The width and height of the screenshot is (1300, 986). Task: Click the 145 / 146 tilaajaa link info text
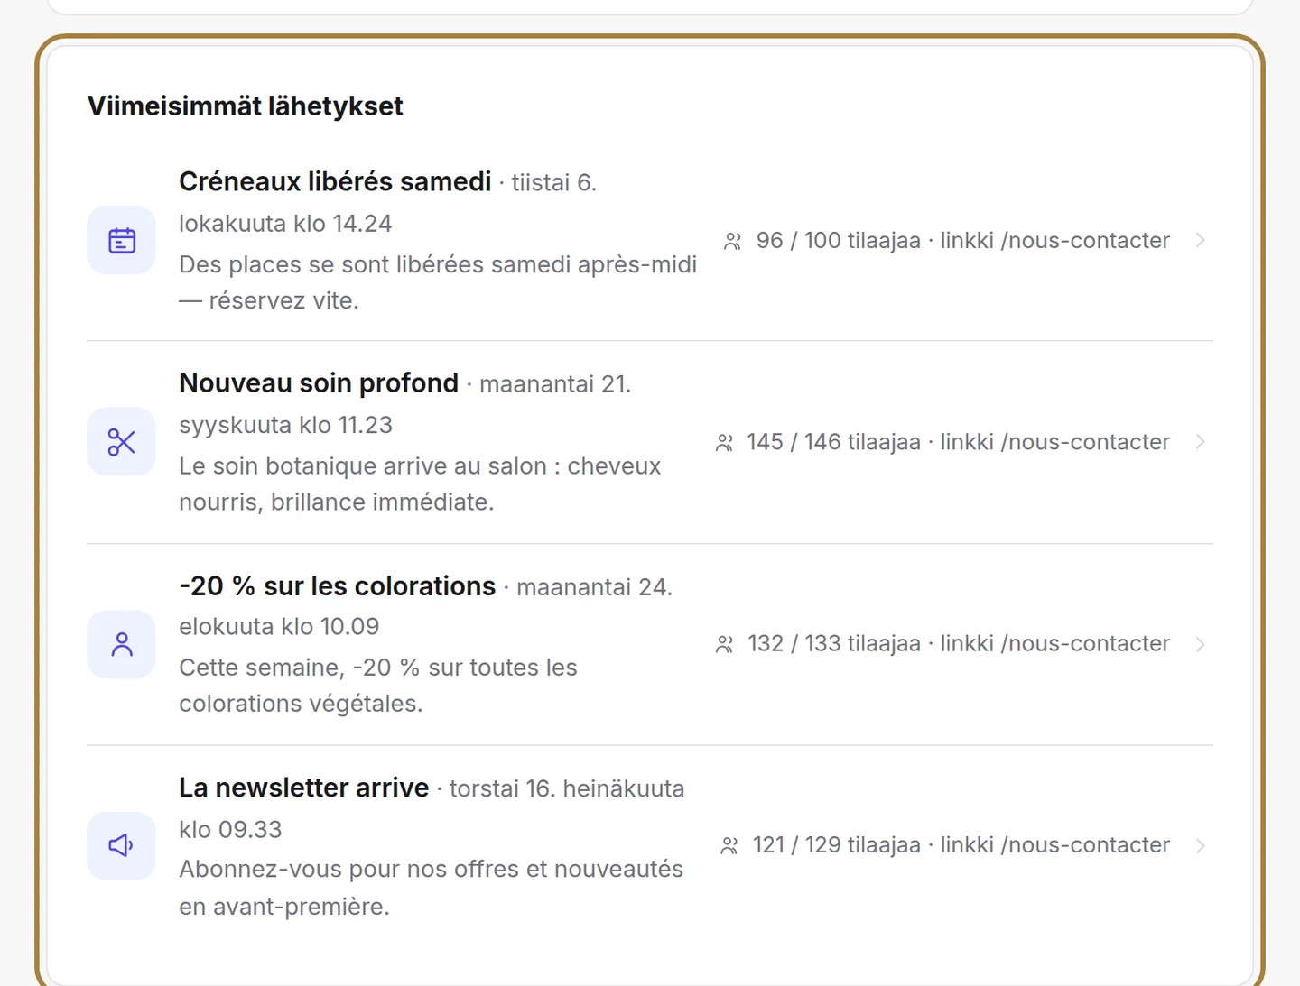click(x=958, y=442)
